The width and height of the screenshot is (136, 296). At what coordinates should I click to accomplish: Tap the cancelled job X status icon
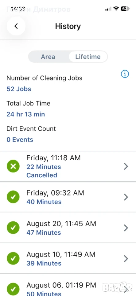pyautogui.click(x=13, y=166)
